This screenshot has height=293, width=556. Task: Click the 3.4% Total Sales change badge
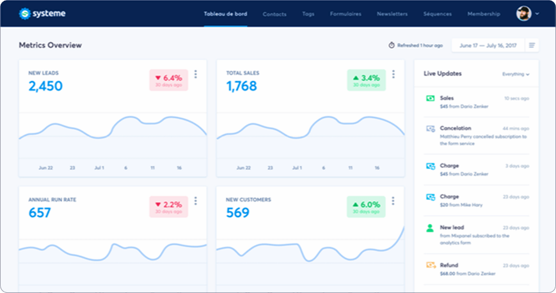tap(366, 80)
